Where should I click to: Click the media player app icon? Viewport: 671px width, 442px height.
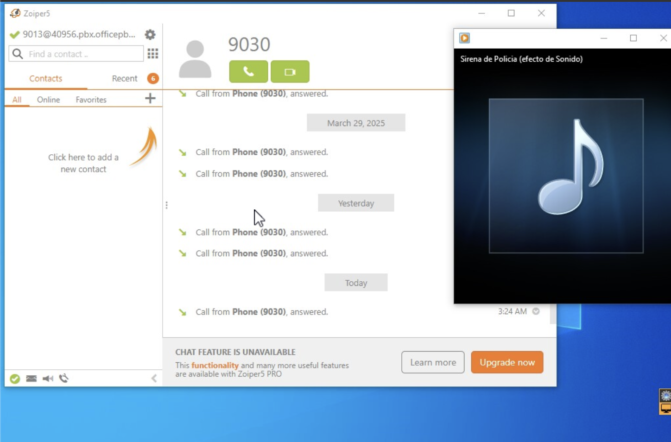click(x=465, y=38)
